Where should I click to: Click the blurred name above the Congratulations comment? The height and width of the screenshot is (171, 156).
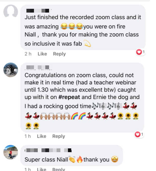tap(38, 67)
